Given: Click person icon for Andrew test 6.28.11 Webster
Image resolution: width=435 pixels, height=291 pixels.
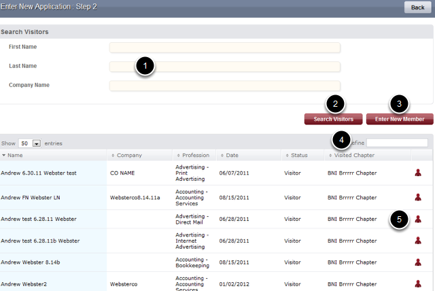Looking at the screenshot, I should tap(418, 219).
